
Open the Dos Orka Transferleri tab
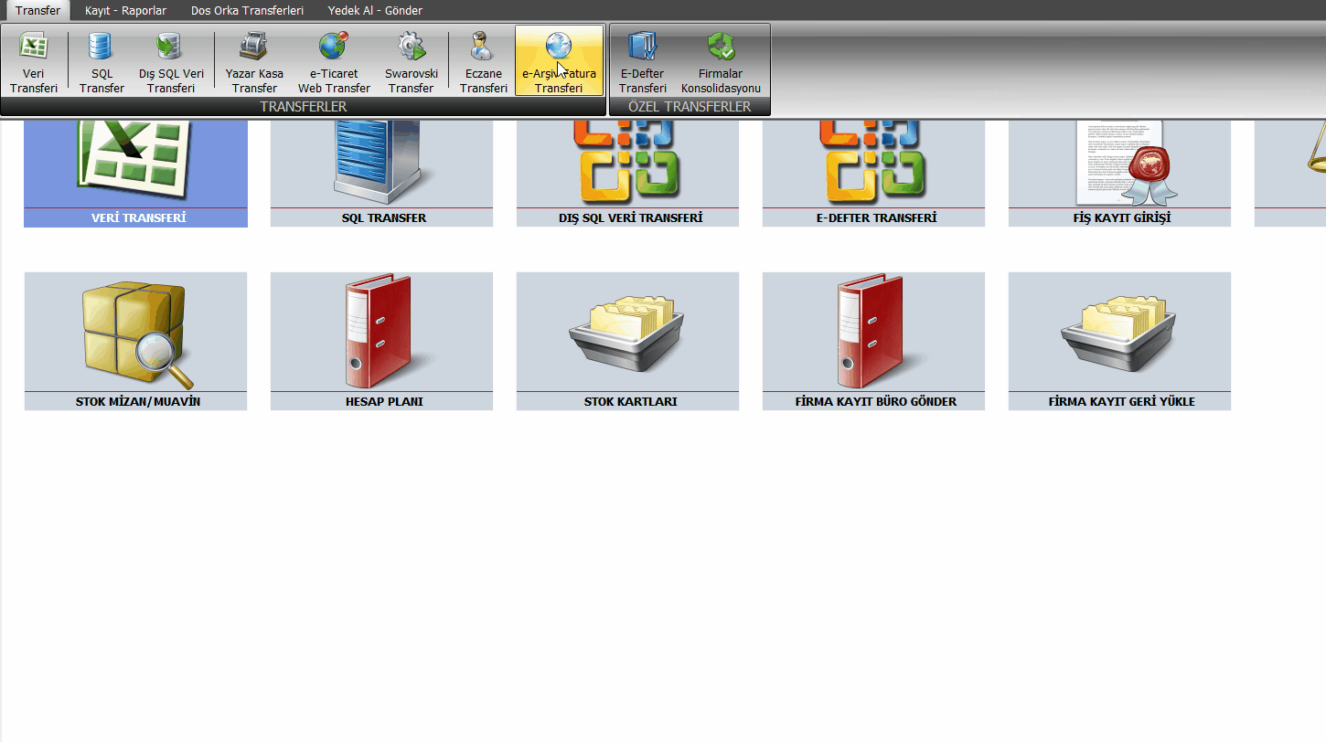(247, 11)
